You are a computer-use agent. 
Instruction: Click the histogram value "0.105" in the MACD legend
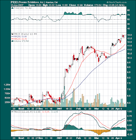54,112
